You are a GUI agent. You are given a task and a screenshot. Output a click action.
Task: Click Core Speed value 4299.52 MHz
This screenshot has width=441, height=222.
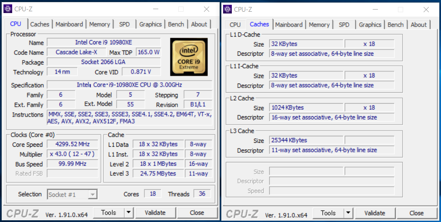point(73,145)
